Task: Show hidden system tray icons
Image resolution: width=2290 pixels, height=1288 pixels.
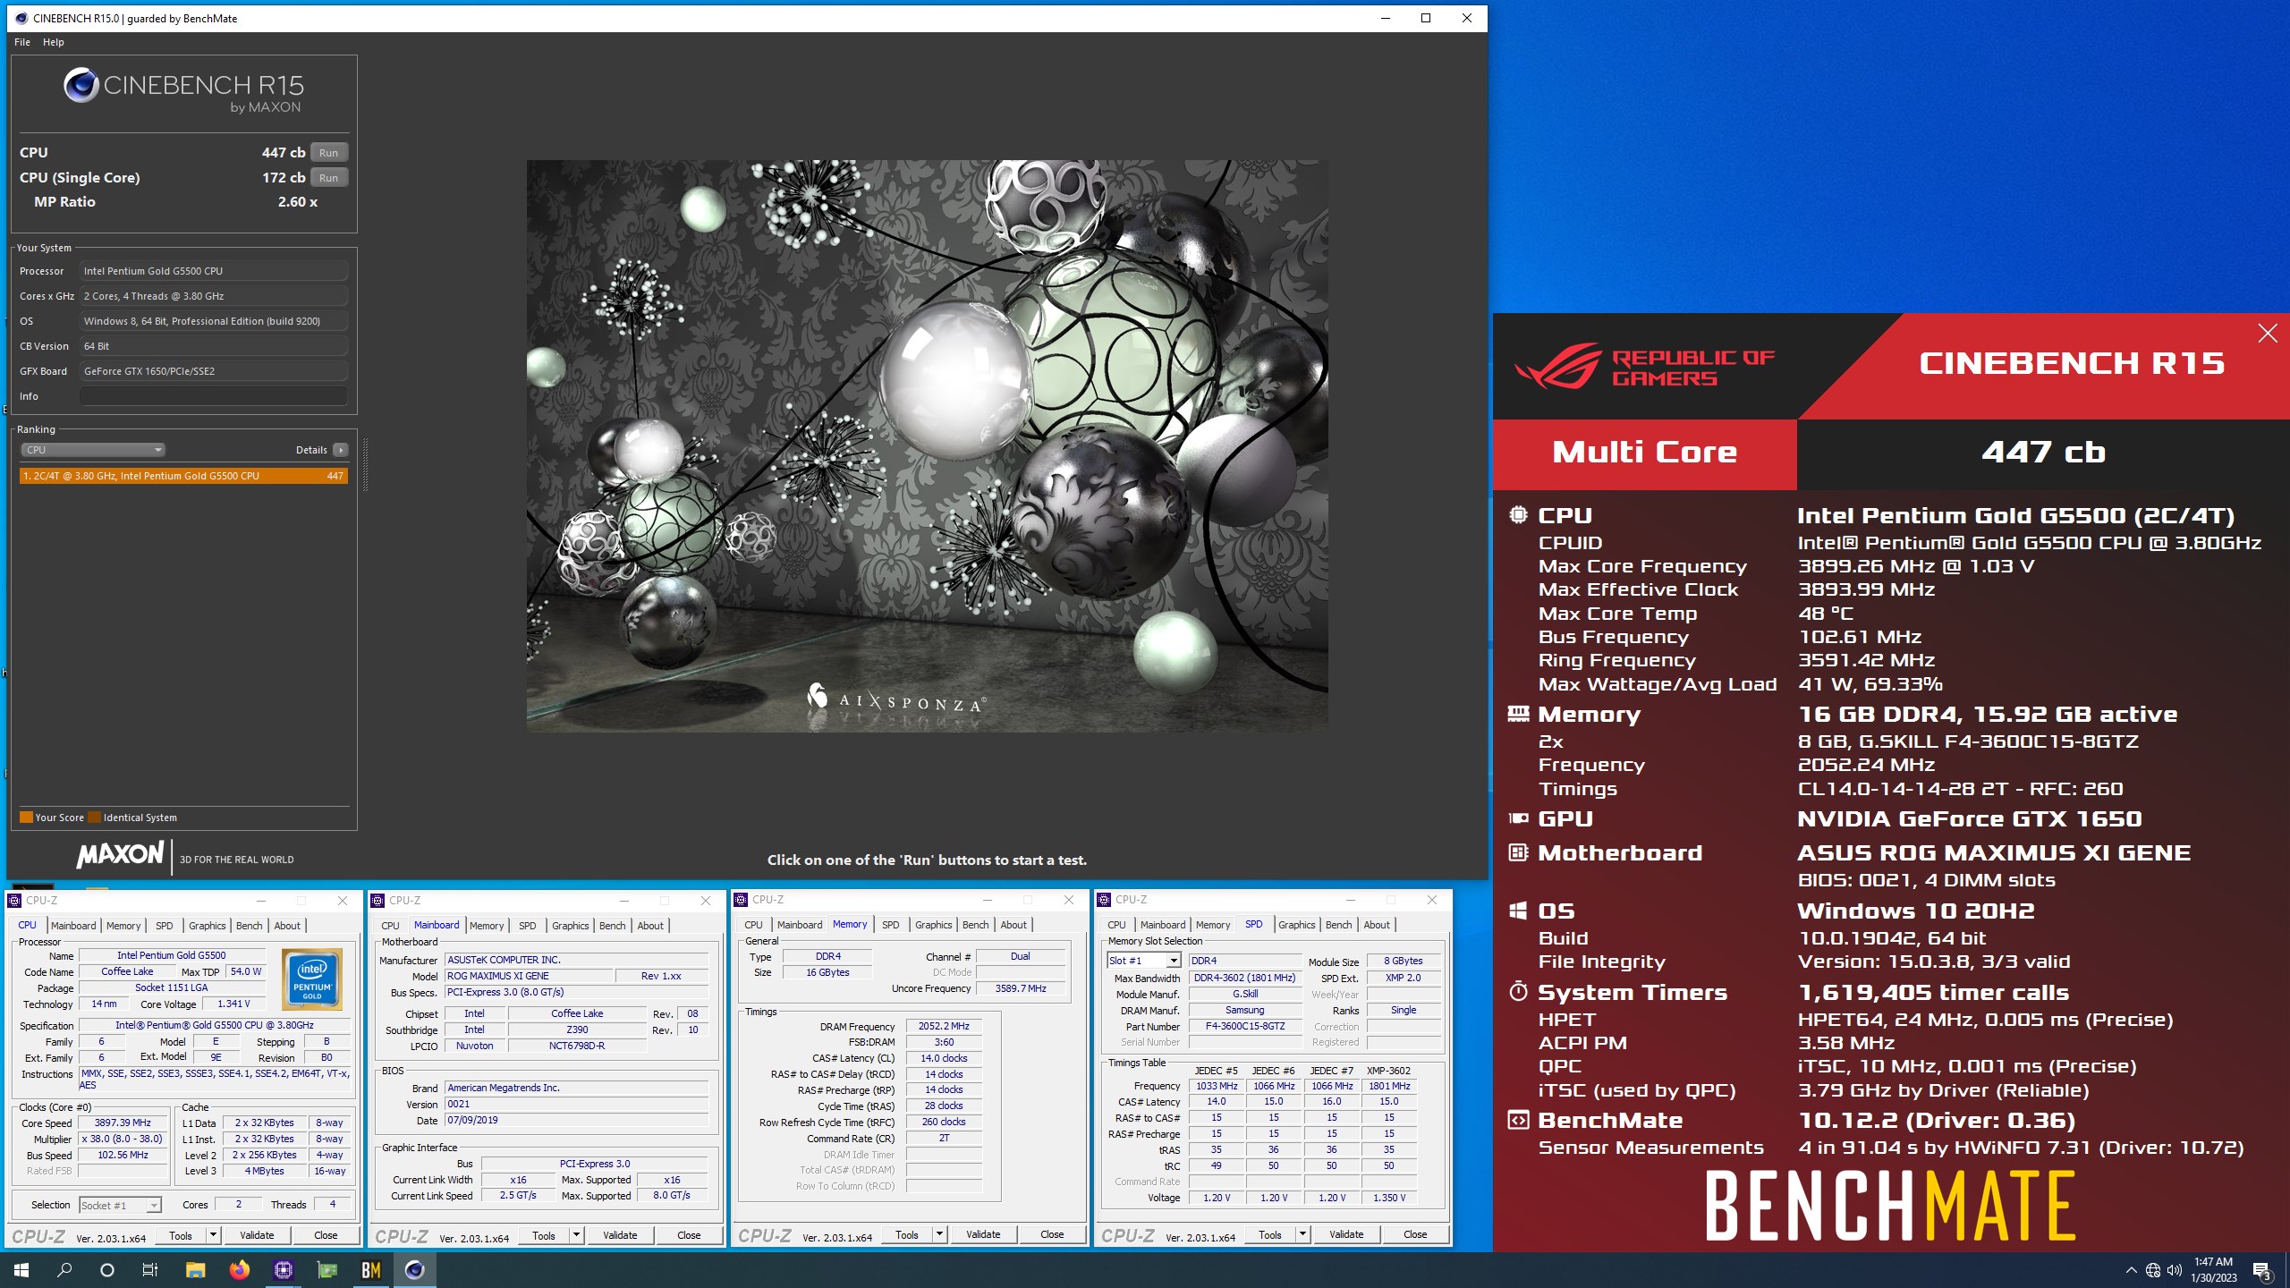Action: pyautogui.click(x=2131, y=1270)
